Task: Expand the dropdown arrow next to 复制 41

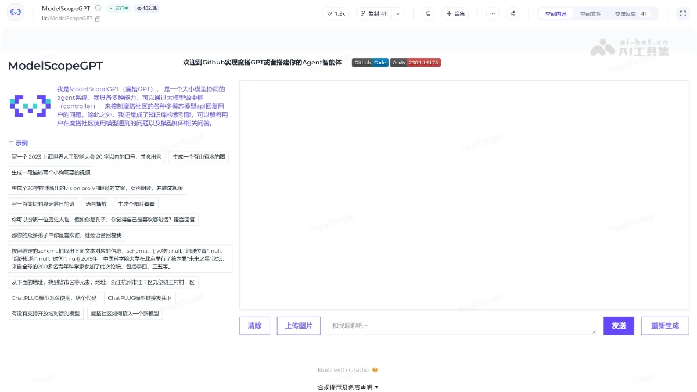Action: (398, 13)
